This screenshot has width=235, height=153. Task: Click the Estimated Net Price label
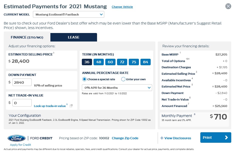click(x=176, y=86)
